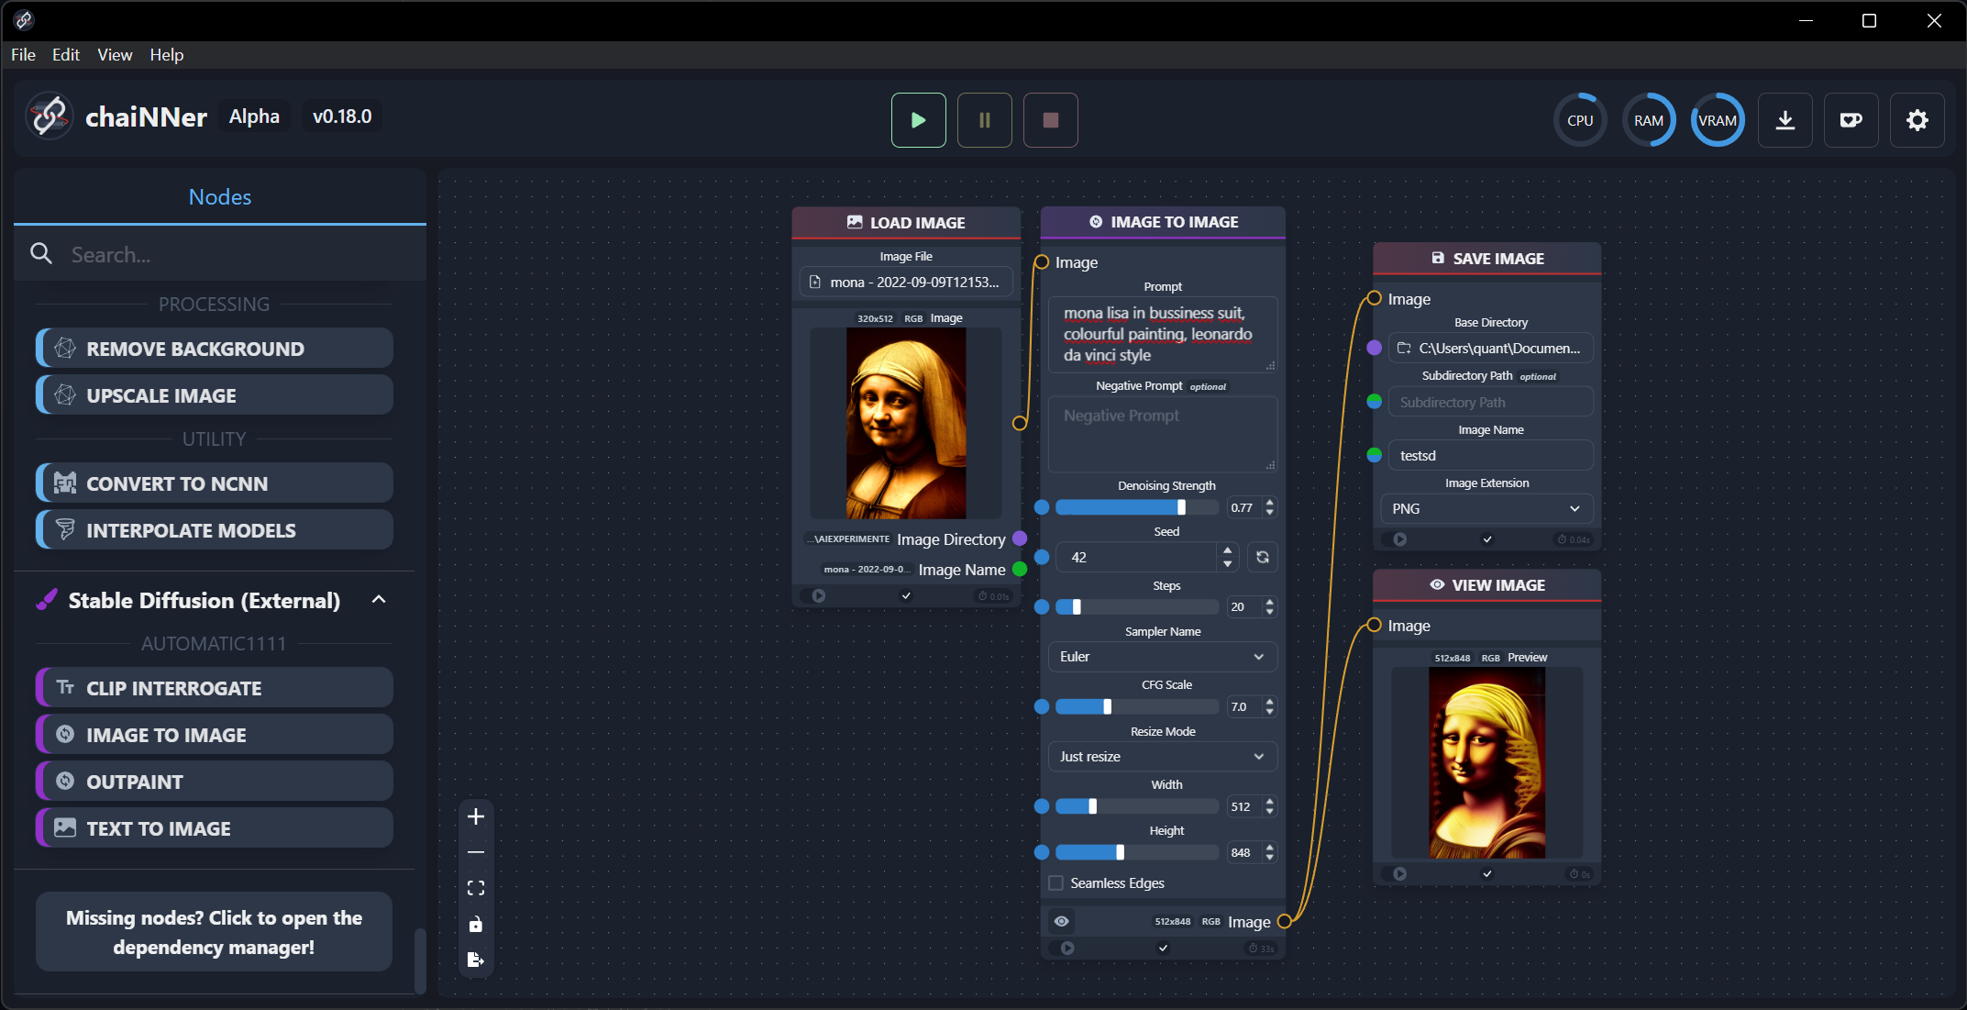1967x1010 pixels.
Task: Select the Remove Background node
Action: (215, 348)
